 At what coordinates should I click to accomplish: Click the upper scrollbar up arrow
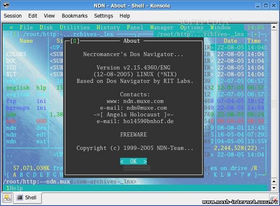[274, 27]
